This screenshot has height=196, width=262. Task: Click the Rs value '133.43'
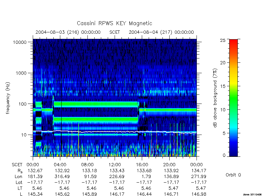(117, 171)
